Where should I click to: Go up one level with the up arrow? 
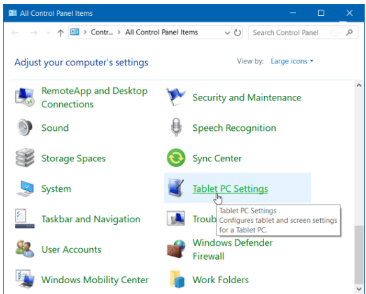[60, 32]
